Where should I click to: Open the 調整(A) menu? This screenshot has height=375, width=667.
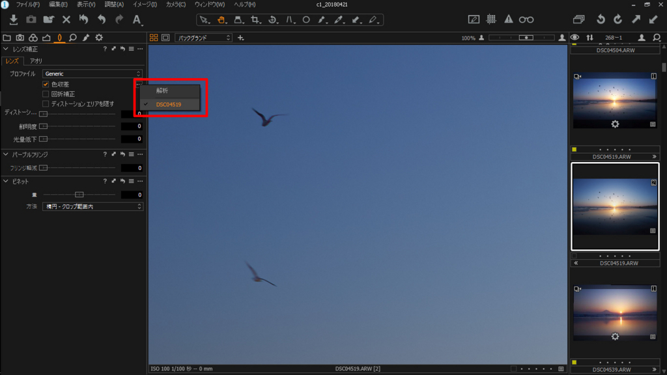(114, 5)
